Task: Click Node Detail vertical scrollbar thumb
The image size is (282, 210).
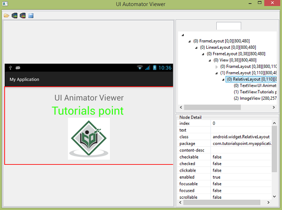Action: point(274,149)
